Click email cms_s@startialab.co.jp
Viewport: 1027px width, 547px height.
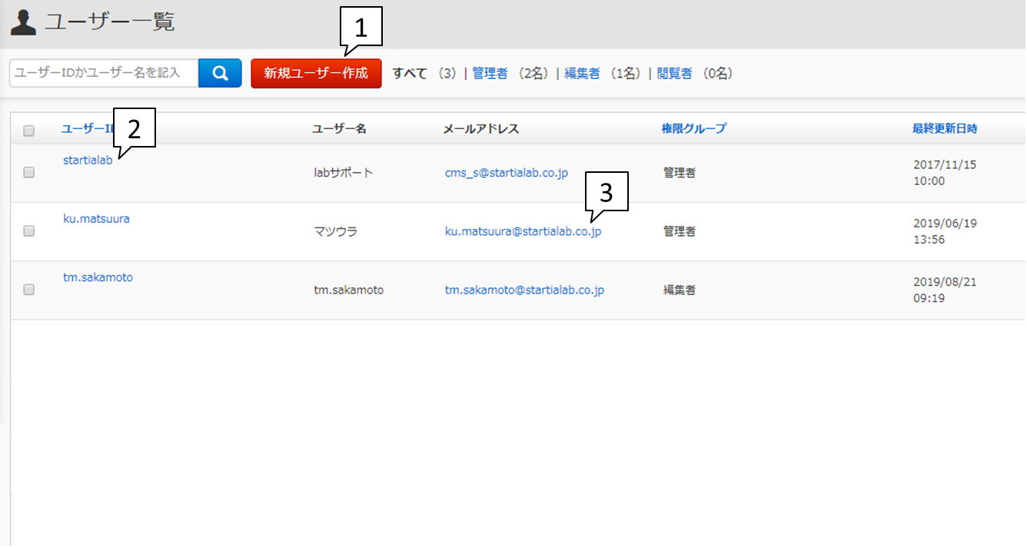click(507, 173)
